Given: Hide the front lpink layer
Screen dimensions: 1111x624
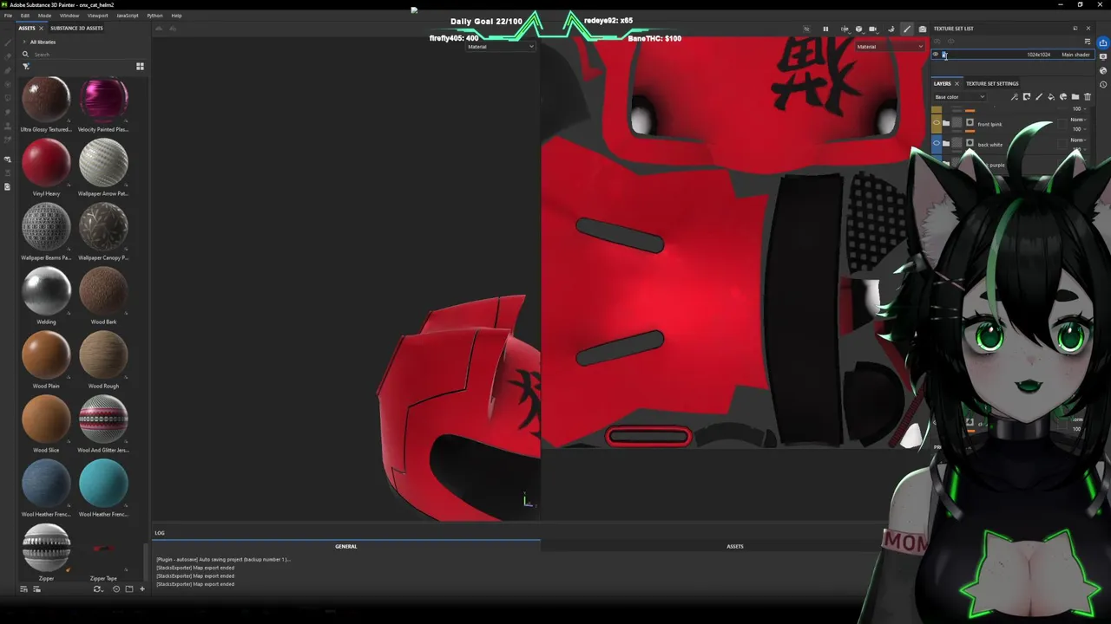Looking at the screenshot, I should tap(937, 123).
